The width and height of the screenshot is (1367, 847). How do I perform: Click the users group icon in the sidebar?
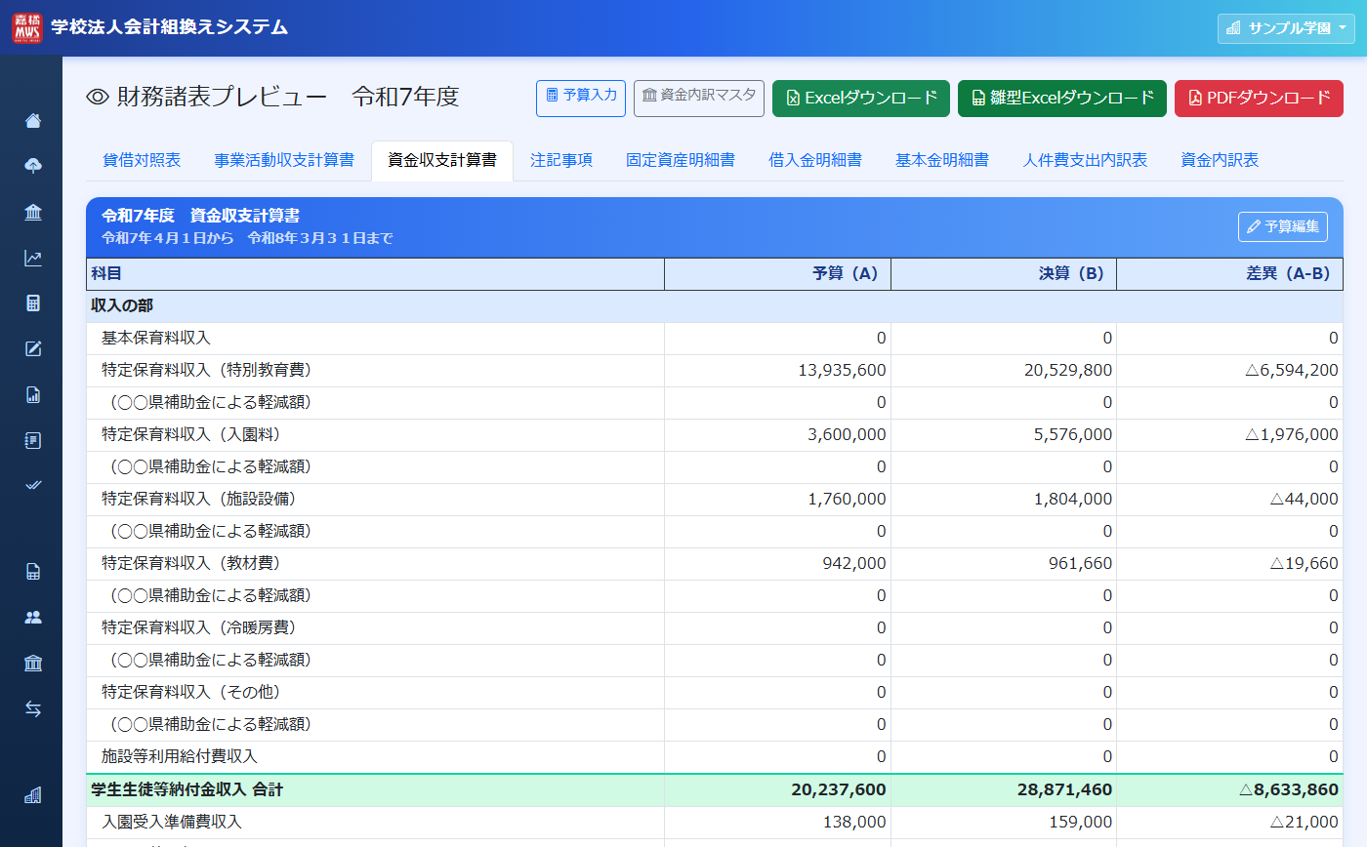(x=33, y=618)
